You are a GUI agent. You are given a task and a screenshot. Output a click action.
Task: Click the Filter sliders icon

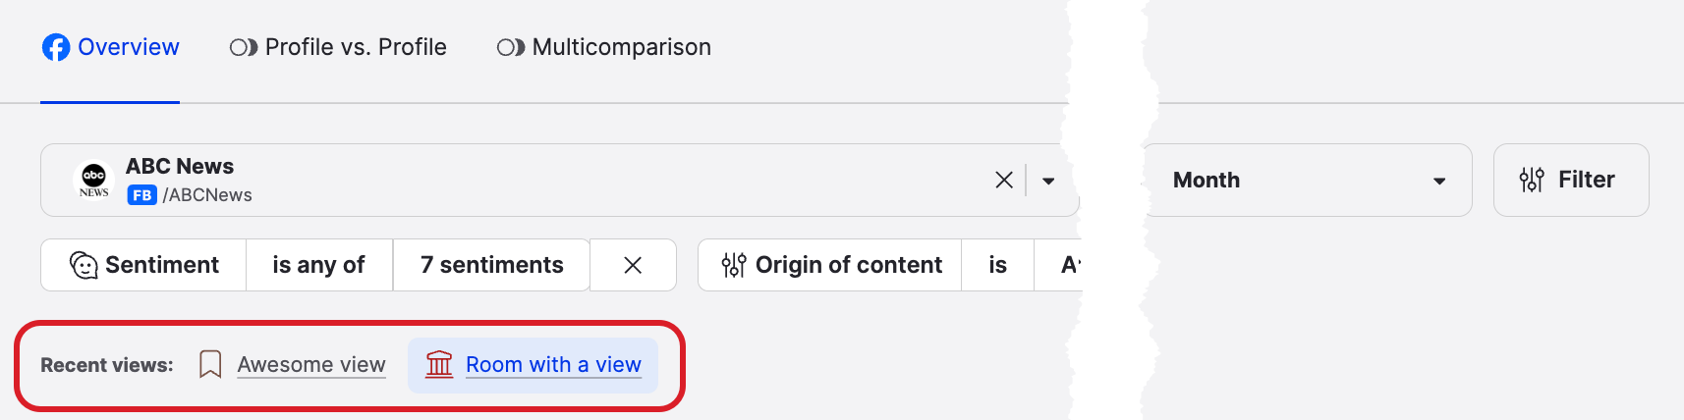[1531, 180]
